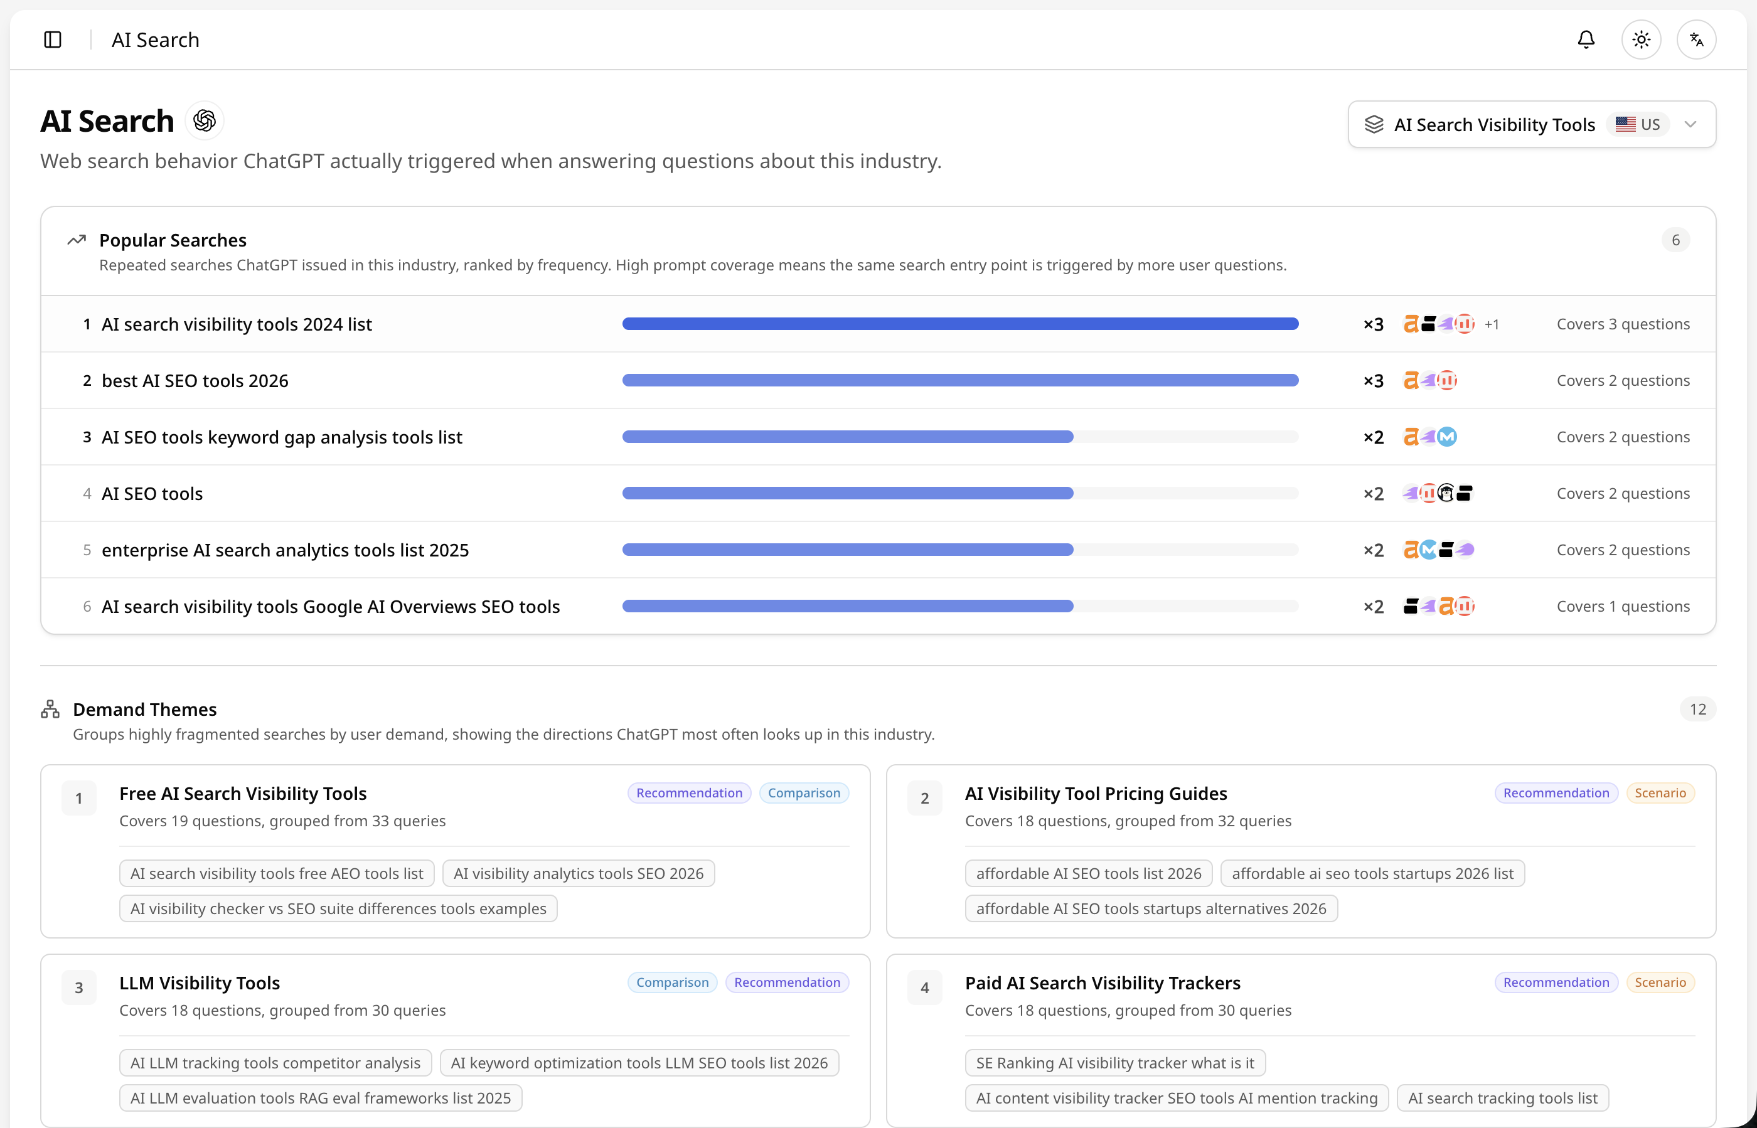The image size is (1757, 1128).
Task: Select 'affordable AI SEO tools list 2026' chip
Action: [1088, 874]
